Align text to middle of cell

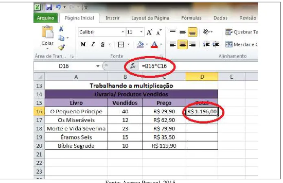click(182, 32)
